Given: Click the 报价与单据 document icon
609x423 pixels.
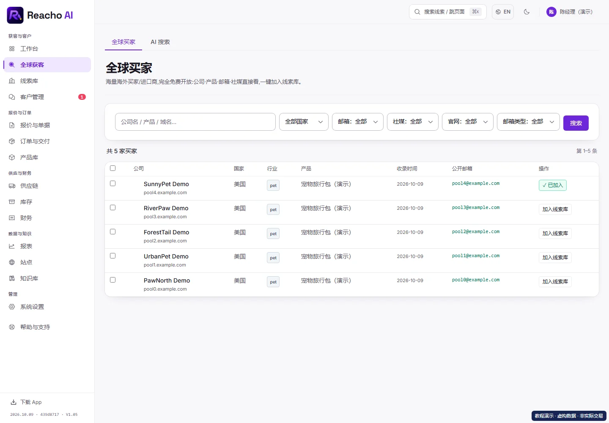Looking at the screenshot, I should click(x=12, y=125).
